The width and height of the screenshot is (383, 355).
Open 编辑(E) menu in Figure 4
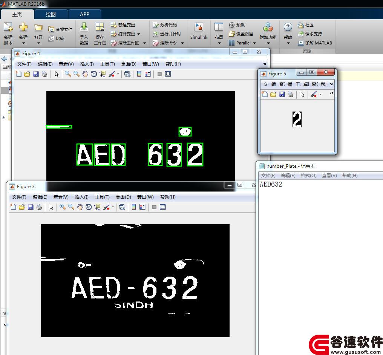45,64
